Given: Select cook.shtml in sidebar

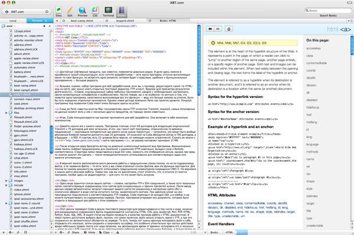Looking at the screenshot, I should click(x=21, y=103).
